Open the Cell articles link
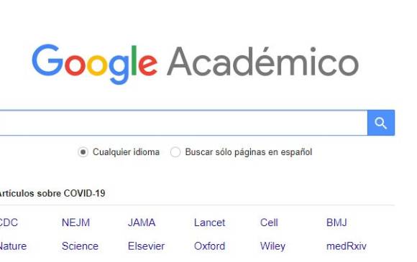 click(x=269, y=223)
